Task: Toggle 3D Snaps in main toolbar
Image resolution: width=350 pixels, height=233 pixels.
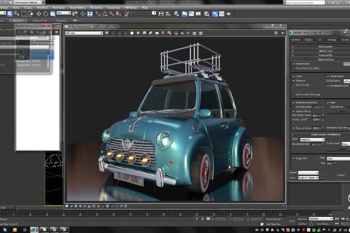Action: (x=98, y=14)
